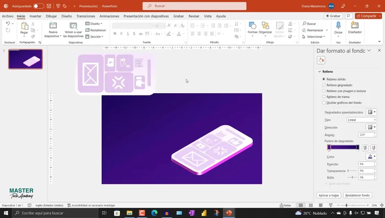Select Relleno degradado radio button
The image size is (385, 218).
pos(323,85)
